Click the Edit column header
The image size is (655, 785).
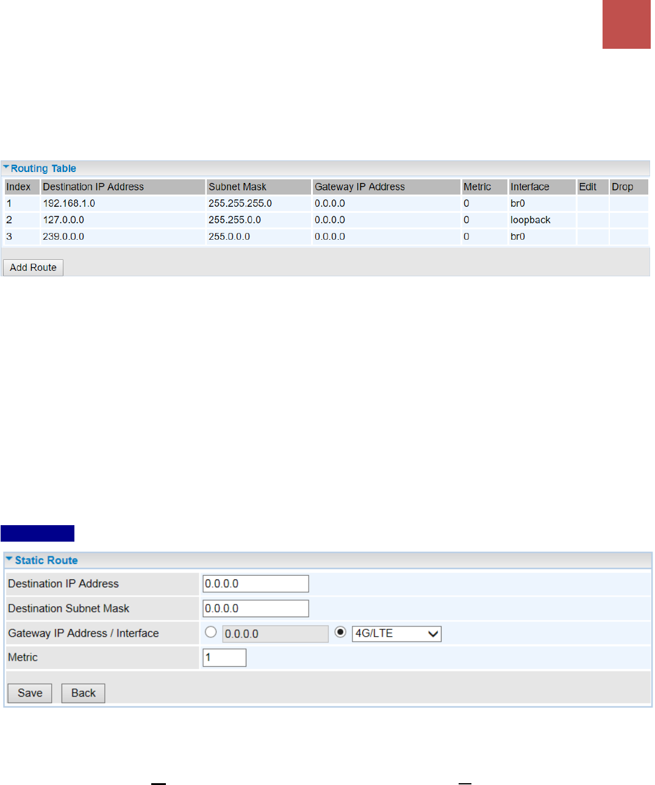coord(593,187)
